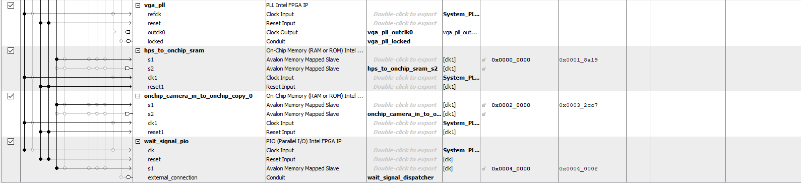Click lock icon on hps_to_onchip_sram s2 row
The width and height of the screenshot is (801, 183).
(484, 69)
